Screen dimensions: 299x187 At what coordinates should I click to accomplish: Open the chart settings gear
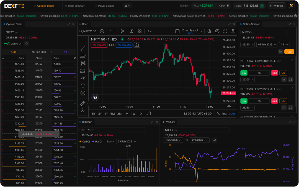click(217, 31)
